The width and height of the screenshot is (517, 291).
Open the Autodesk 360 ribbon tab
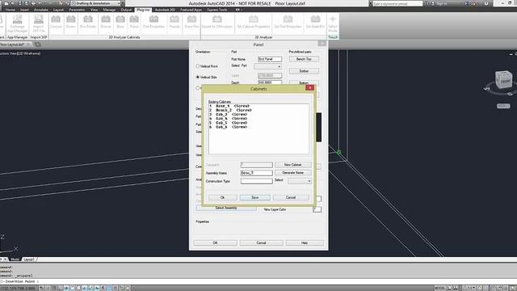click(x=165, y=10)
